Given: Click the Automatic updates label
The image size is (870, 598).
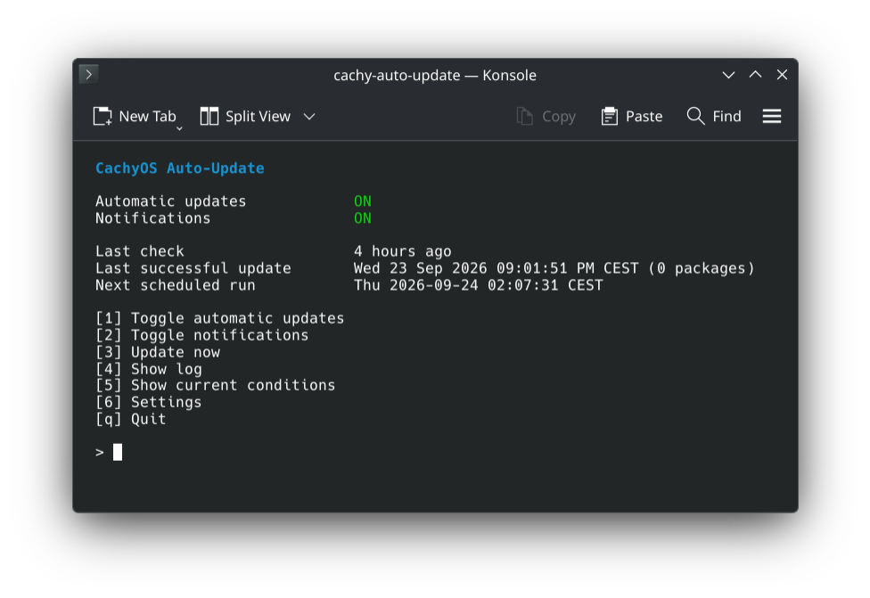Looking at the screenshot, I should [170, 201].
